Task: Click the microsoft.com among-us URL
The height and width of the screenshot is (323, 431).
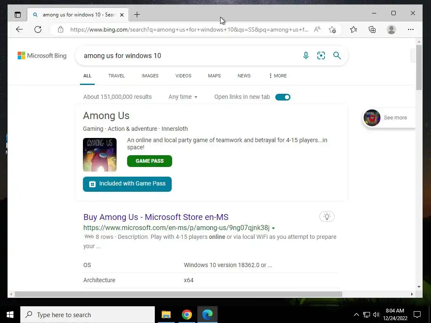Action: tap(176, 228)
